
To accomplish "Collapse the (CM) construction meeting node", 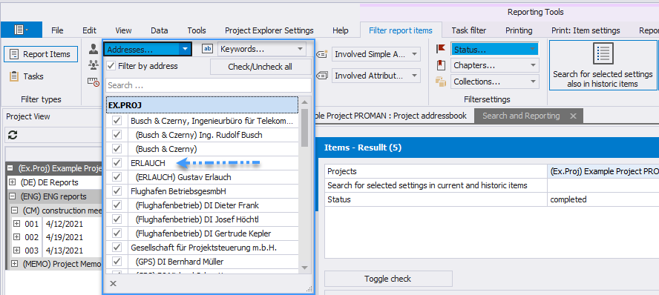I will [15, 211].
